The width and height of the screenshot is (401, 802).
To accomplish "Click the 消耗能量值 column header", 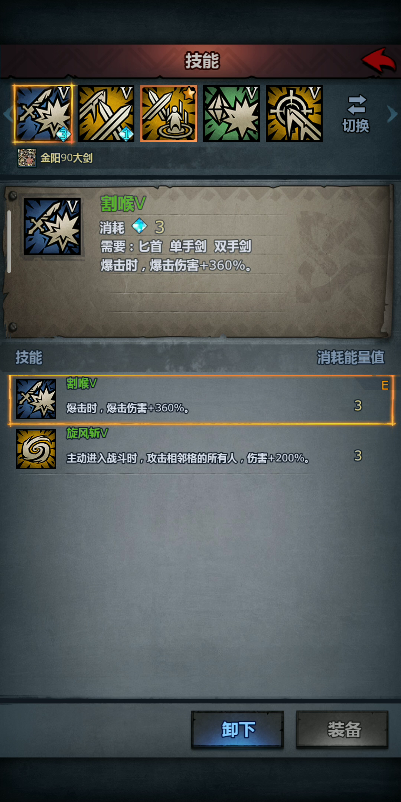I will [x=351, y=357].
